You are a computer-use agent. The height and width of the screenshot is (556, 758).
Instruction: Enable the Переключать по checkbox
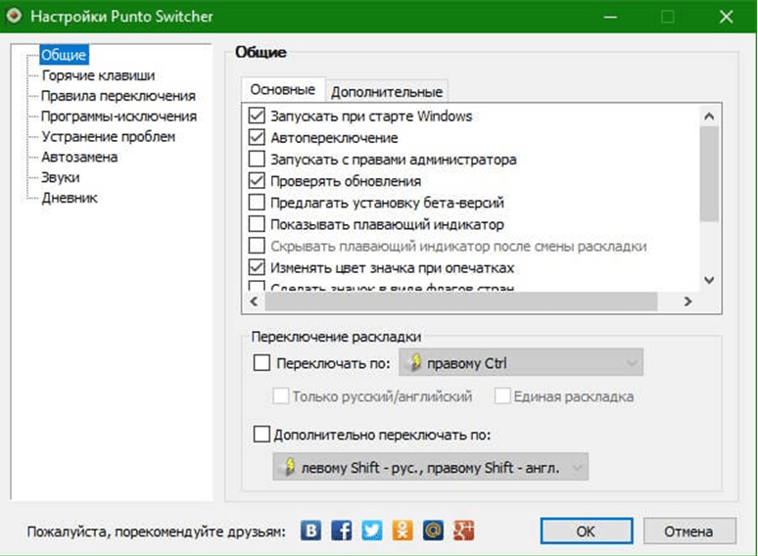tap(261, 364)
